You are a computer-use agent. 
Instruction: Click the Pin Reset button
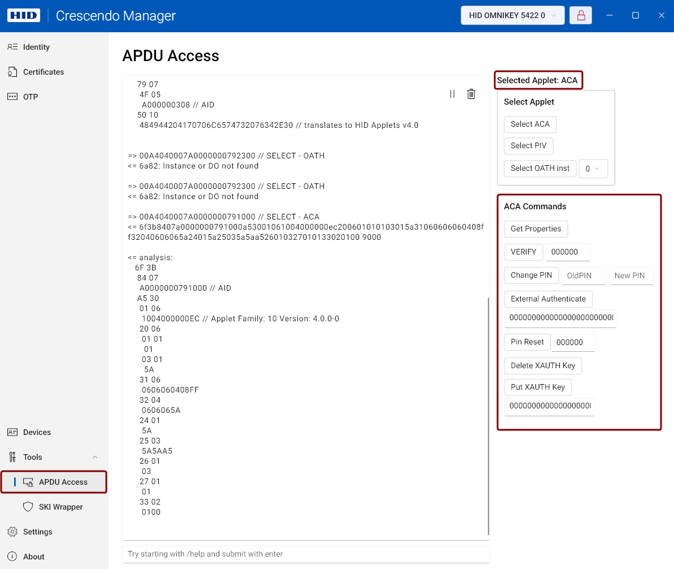tap(527, 342)
